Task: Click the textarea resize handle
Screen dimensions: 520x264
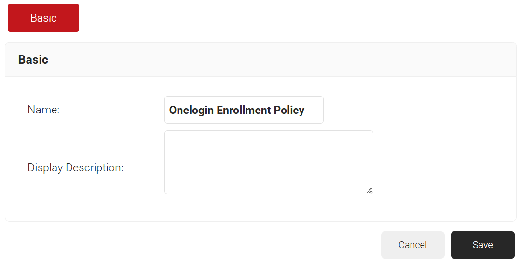Action: point(369,190)
